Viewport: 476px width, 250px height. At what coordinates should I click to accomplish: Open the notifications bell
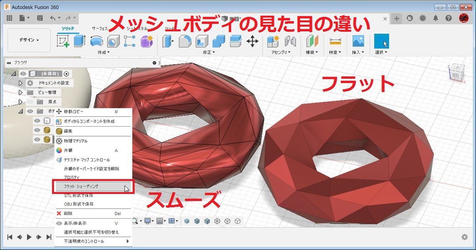[436, 18]
